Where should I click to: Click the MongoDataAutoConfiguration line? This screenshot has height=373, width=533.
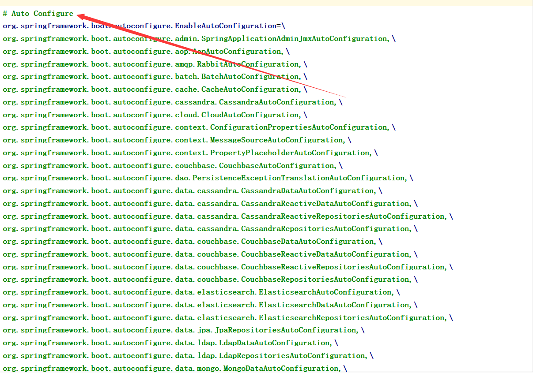175,369
